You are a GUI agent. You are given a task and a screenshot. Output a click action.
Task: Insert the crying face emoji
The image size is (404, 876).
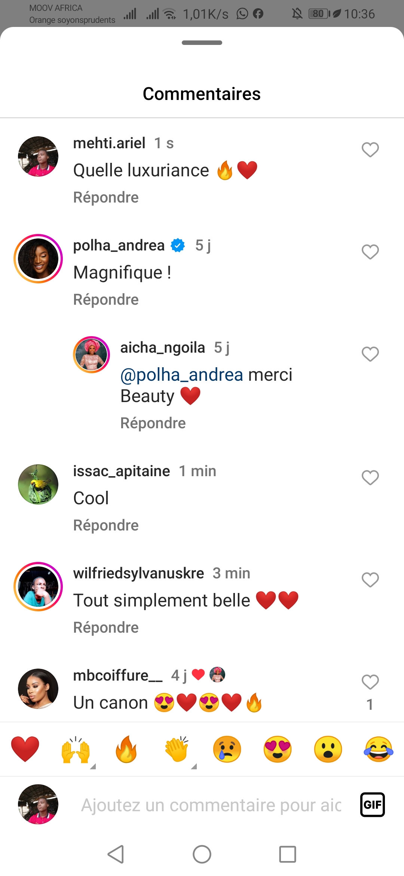pos(227,749)
